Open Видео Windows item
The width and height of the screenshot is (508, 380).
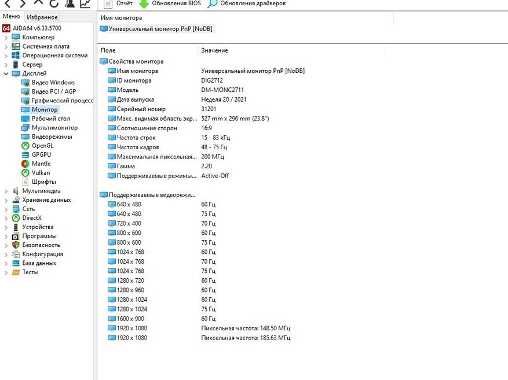[x=47, y=83]
